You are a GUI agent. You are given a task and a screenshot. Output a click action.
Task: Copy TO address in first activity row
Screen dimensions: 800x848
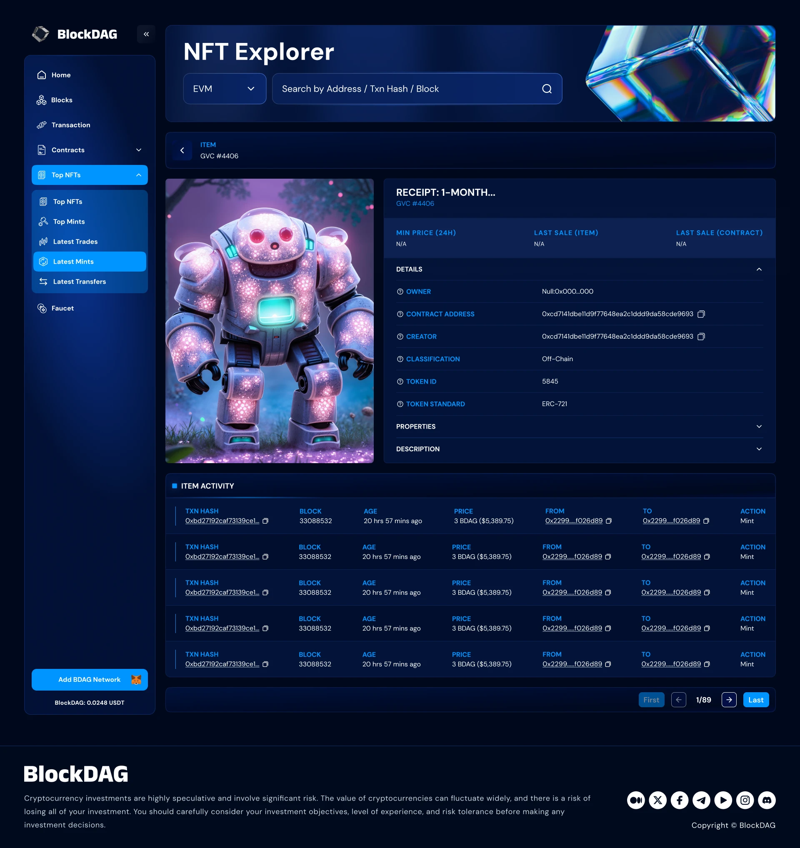tap(706, 521)
